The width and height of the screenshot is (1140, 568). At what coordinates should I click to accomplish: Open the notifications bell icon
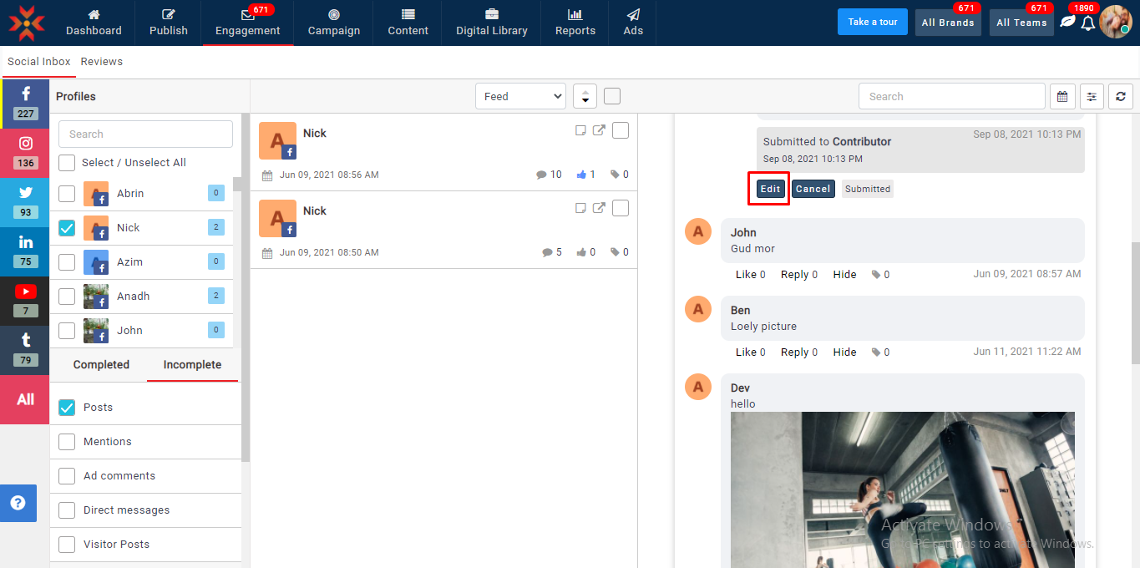(1087, 23)
